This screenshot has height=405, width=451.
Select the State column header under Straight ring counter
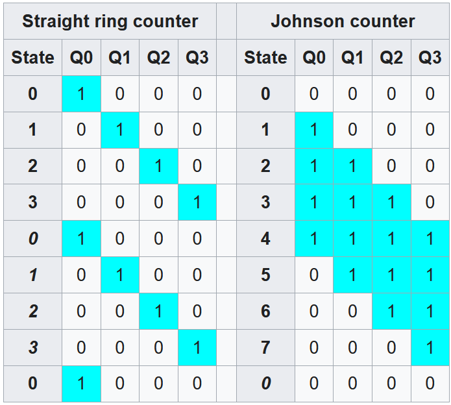32,58
